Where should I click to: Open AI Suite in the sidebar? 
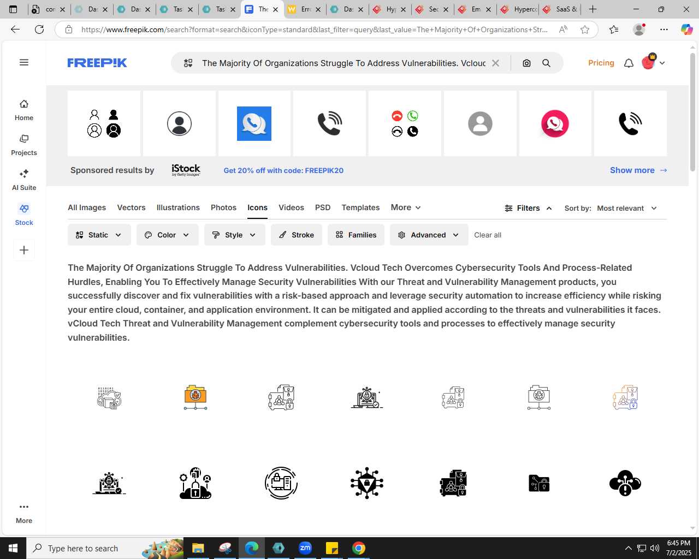click(24, 180)
